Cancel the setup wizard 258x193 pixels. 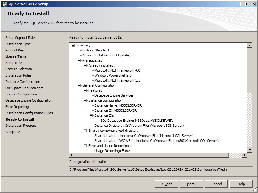click(216, 184)
